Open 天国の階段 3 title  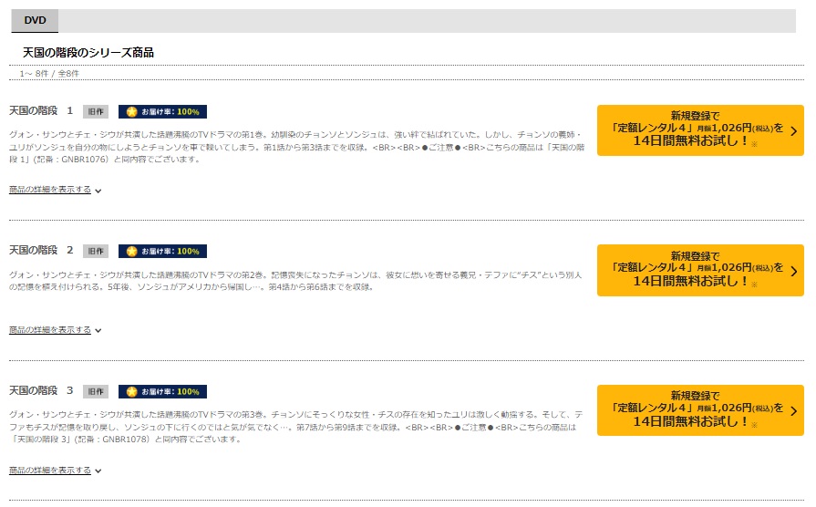coord(41,391)
